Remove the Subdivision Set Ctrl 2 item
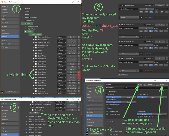The height and width of the screenshot is (136, 169). click(x=167, y=58)
